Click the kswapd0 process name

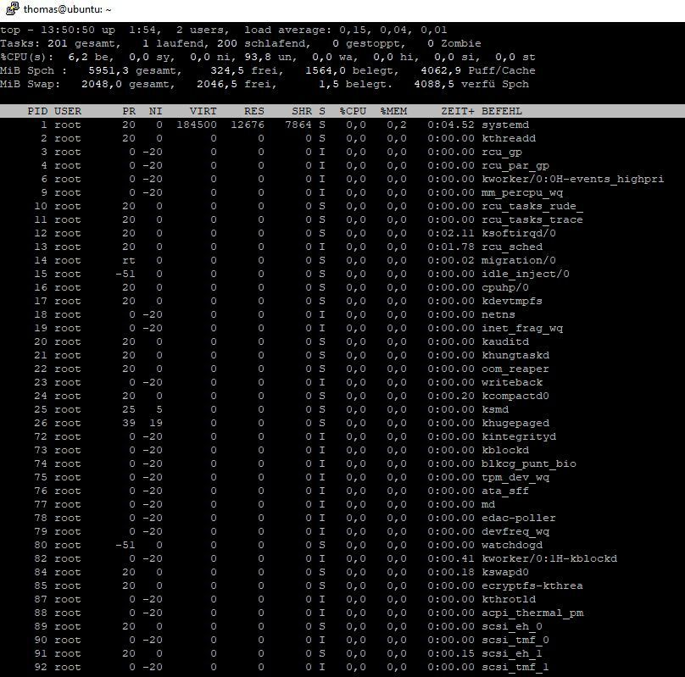click(x=505, y=572)
